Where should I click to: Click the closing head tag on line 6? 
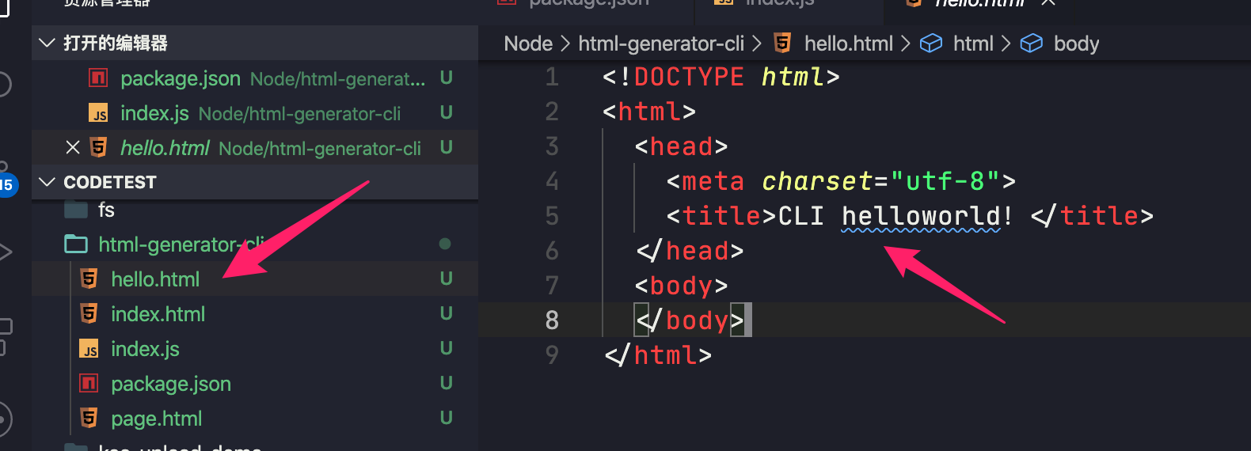click(x=690, y=251)
